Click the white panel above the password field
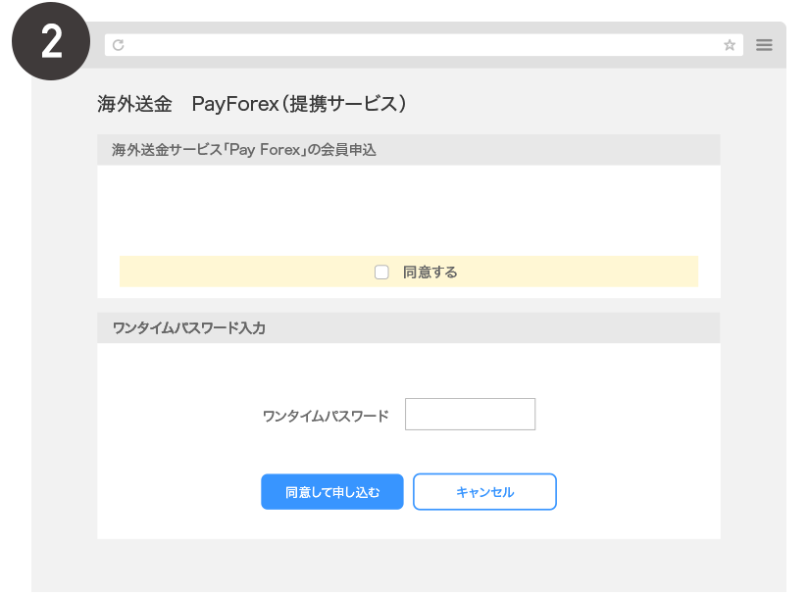808x596 pixels. 409,370
